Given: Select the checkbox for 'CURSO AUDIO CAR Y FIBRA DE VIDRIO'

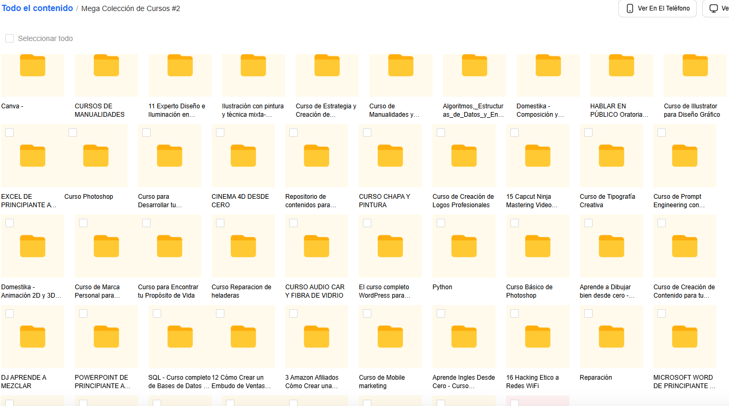Looking at the screenshot, I should pos(293,223).
